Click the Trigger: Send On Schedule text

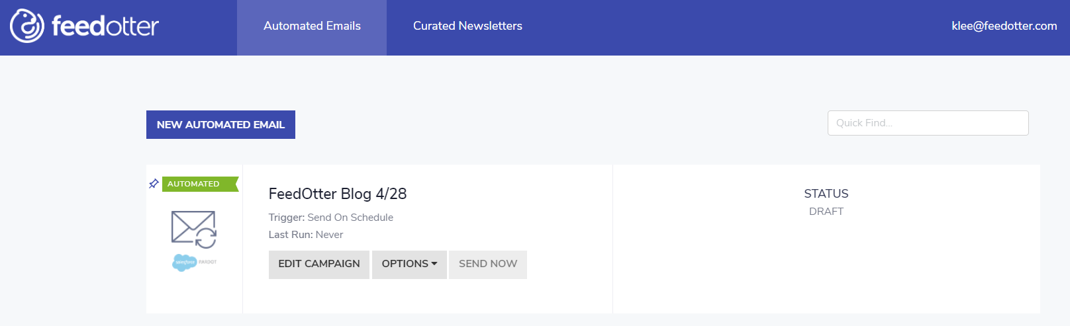click(x=331, y=218)
